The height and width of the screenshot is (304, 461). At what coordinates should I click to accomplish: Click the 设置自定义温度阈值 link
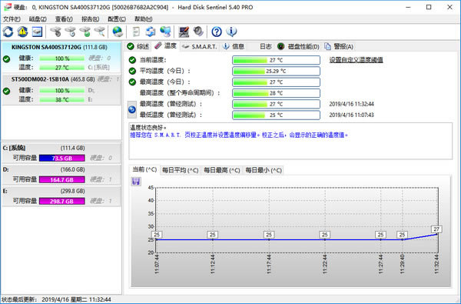(356, 60)
